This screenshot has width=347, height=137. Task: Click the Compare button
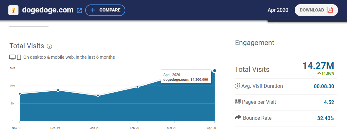[x=105, y=10]
